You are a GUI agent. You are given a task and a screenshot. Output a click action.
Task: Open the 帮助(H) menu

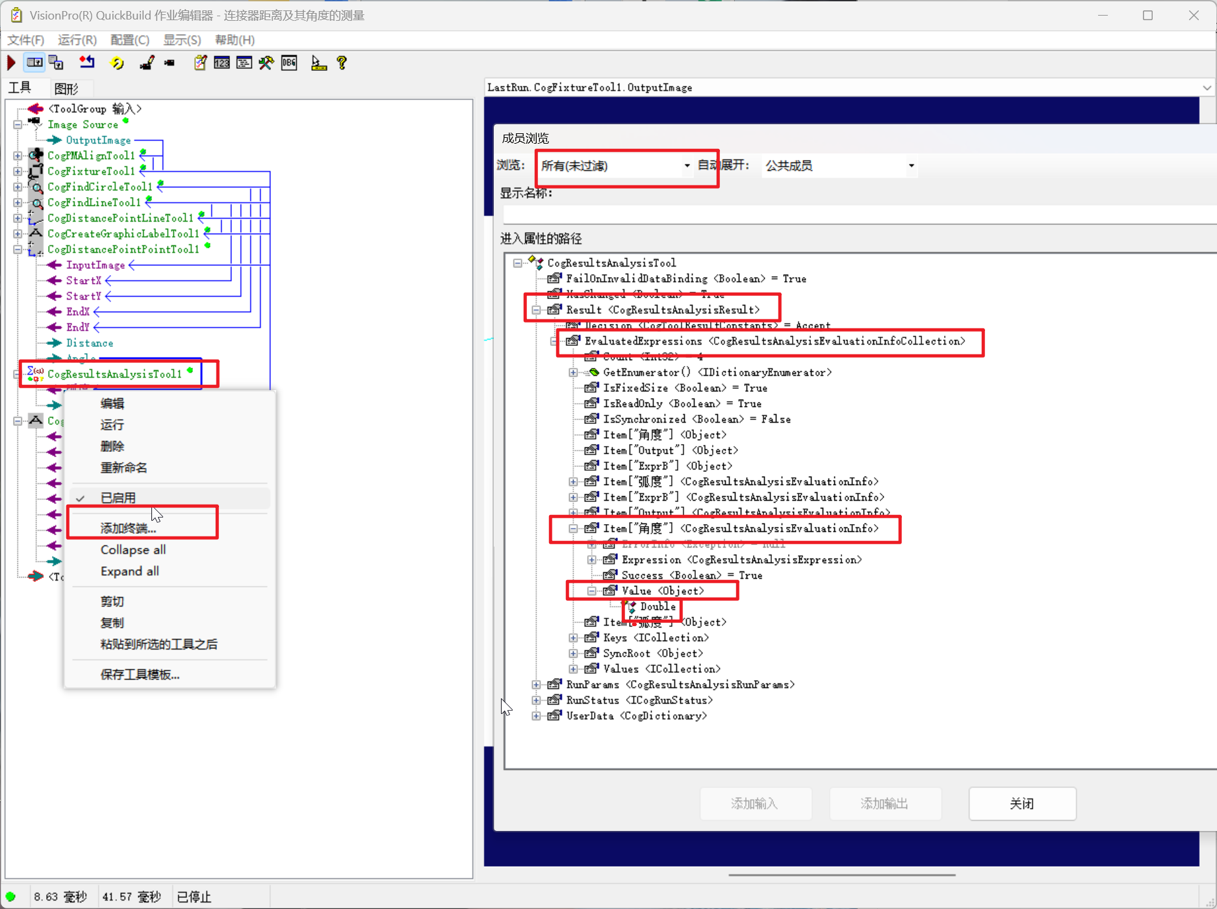(x=235, y=40)
